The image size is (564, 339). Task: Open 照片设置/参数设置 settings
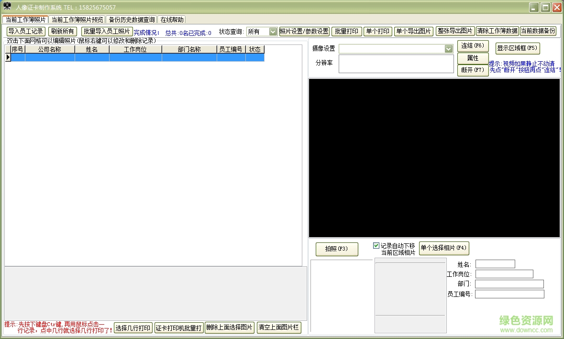(304, 32)
